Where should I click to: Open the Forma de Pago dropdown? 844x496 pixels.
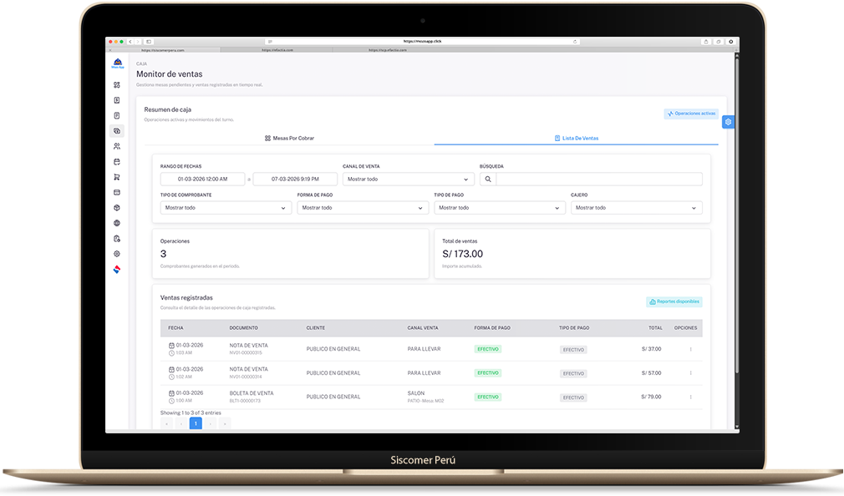[x=363, y=208]
